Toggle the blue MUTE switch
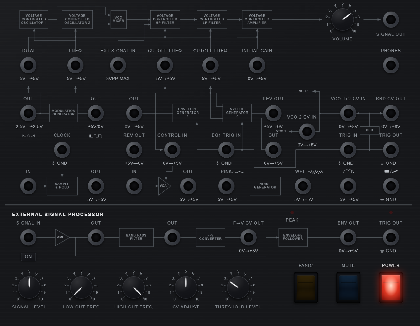Viewport: 420px width, 326px height. [348, 287]
